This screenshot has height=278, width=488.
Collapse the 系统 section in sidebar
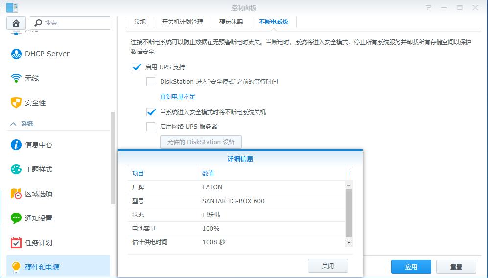pos(13,124)
